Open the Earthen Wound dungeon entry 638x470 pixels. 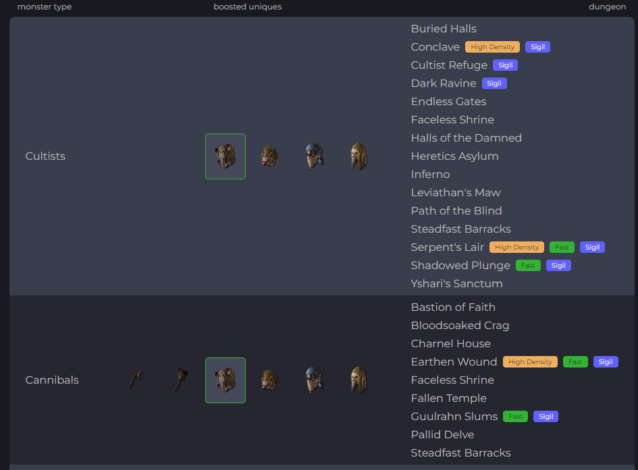[454, 362]
